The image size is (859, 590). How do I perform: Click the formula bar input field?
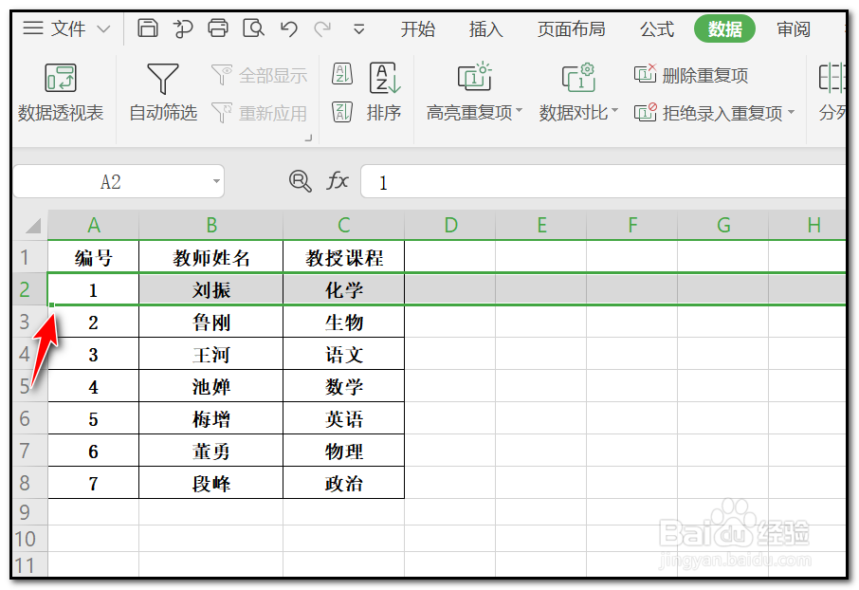pos(603,181)
